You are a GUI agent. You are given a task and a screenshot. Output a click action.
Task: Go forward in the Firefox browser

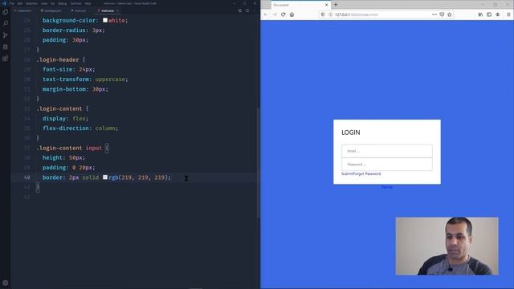click(x=275, y=14)
